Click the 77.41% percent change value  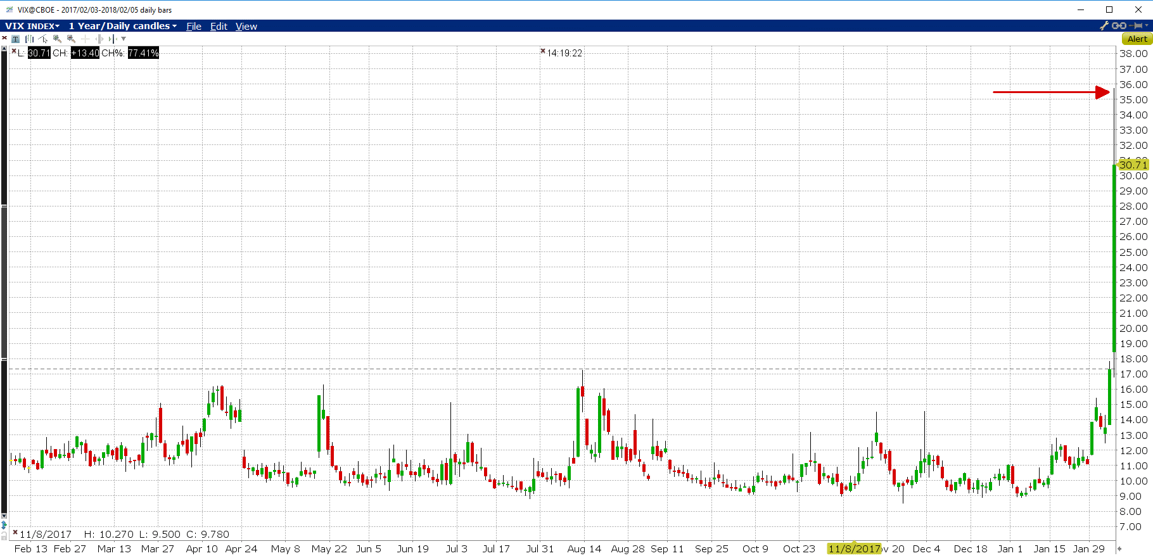[143, 53]
